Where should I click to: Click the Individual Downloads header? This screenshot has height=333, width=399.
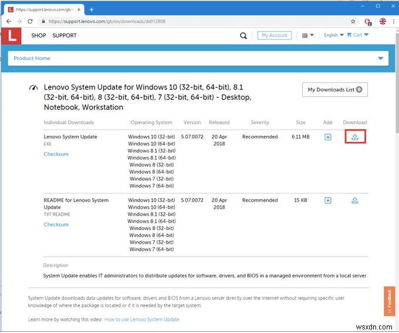[x=69, y=123]
